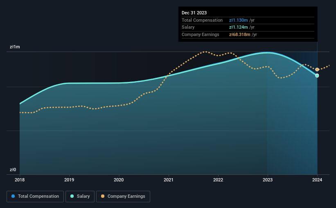Click the Company Earnings tooltip row label

201,34
